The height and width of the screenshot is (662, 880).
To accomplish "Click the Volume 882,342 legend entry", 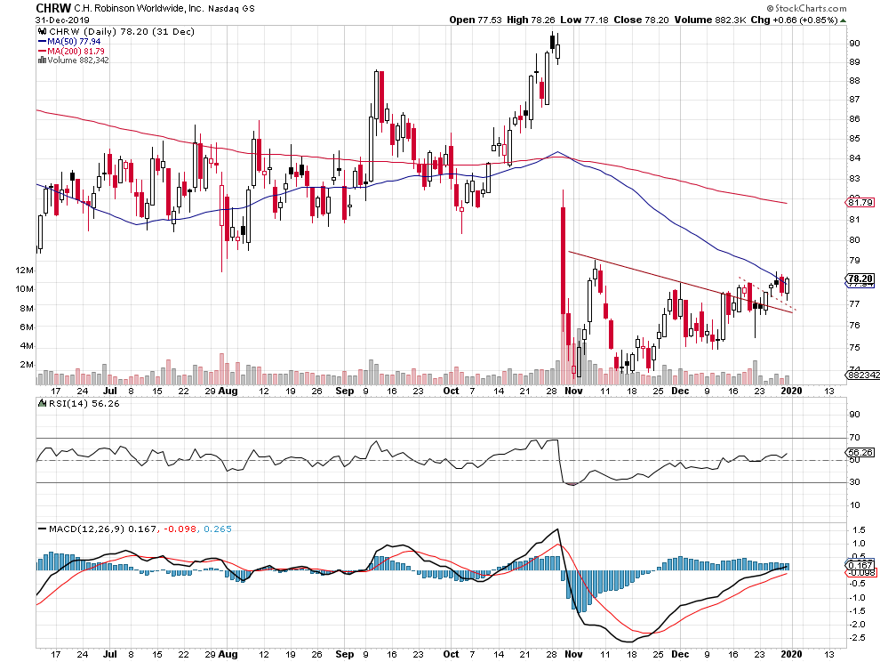I will click(x=74, y=61).
